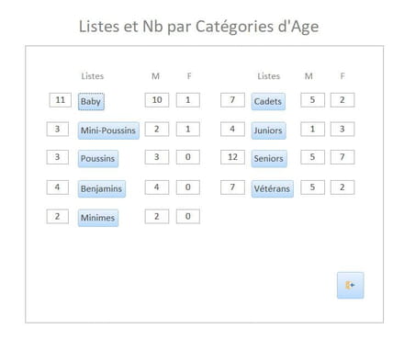Open the Cadets list
The height and width of the screenshot is (340, 404).
[x=268, y=101]
